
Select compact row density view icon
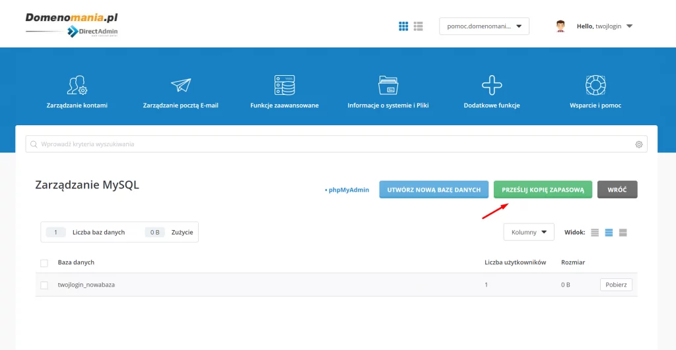click(595, 233)
